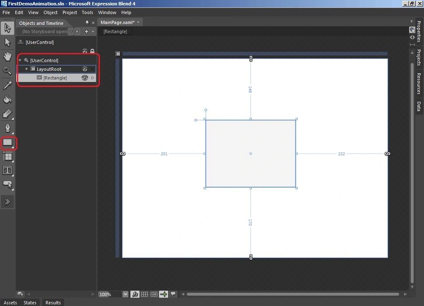424x306 pixels.
Task: Open the zoom level dropdown arrow
Action: click(125, 294)
